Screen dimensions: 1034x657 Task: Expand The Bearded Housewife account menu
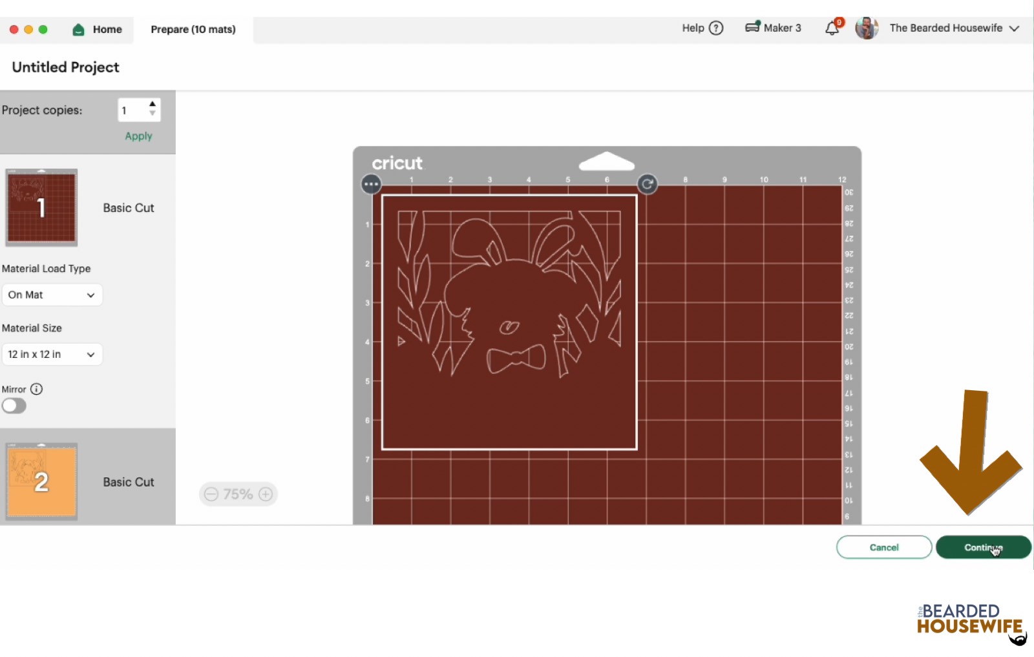1015,28
